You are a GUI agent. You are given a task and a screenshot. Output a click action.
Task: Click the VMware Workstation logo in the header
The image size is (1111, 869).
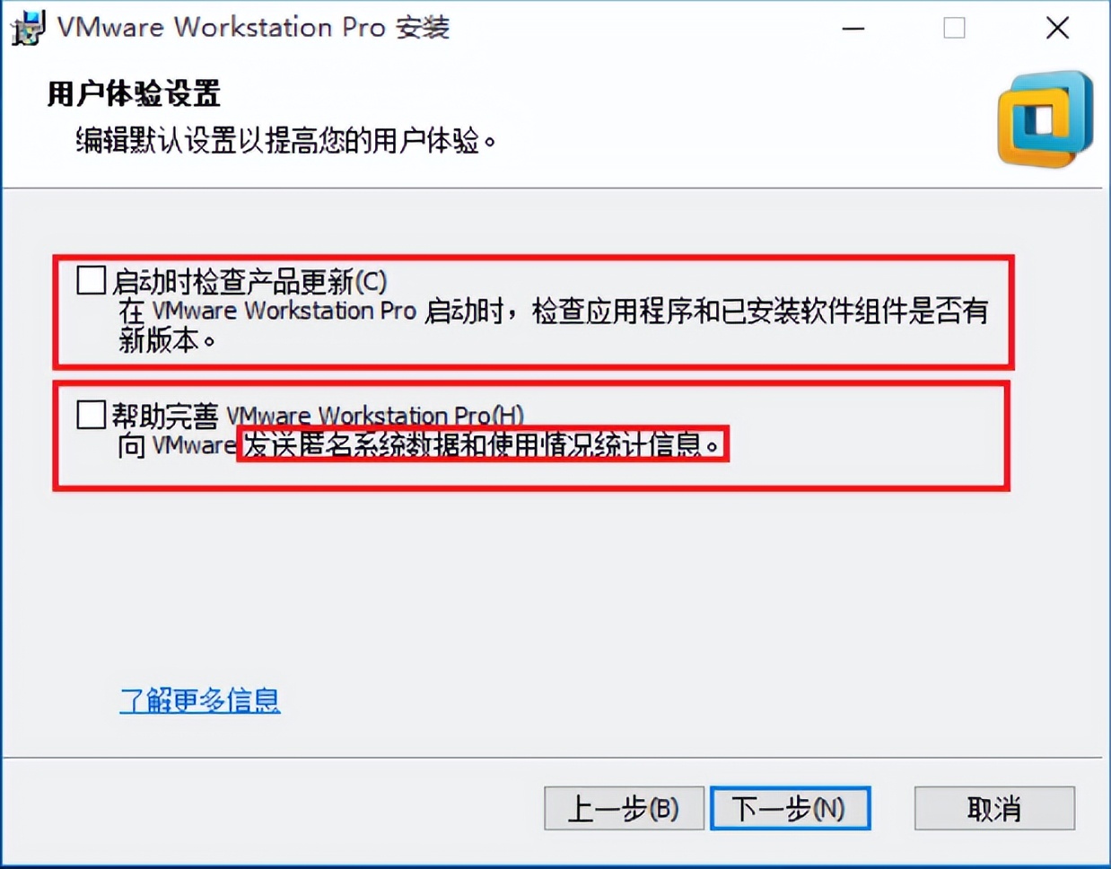coord(1045,119)
